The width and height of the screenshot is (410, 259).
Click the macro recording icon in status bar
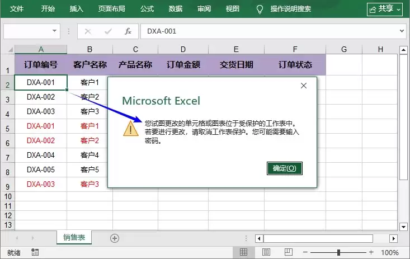tap(35, 252)
